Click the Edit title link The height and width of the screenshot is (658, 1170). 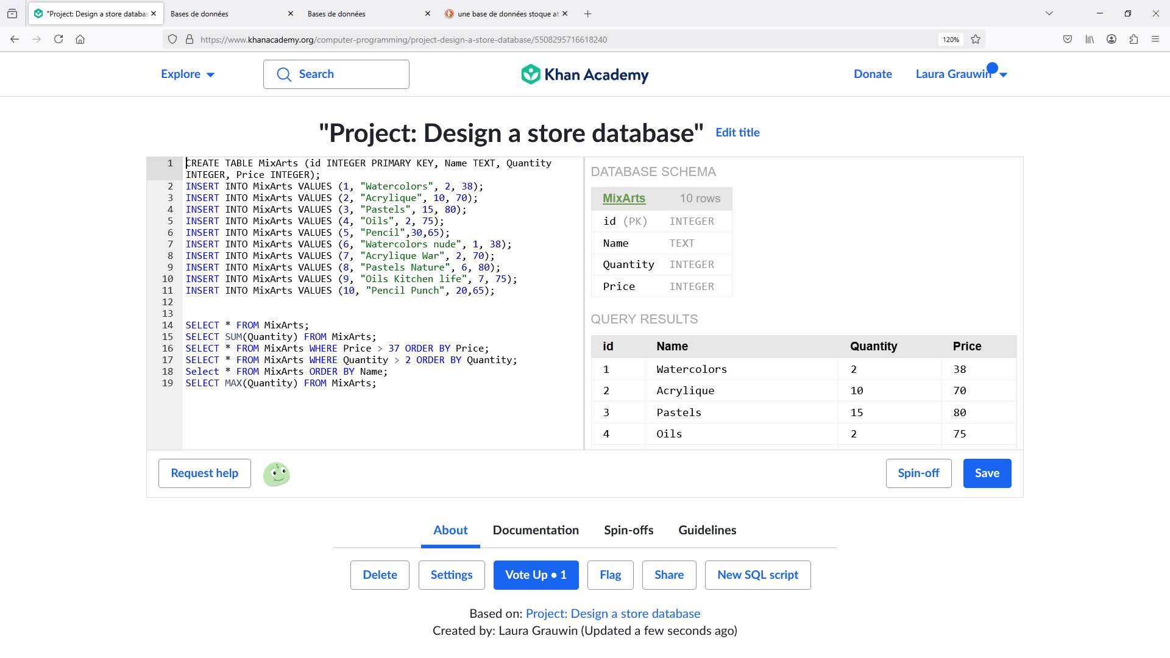coord(737,132)
